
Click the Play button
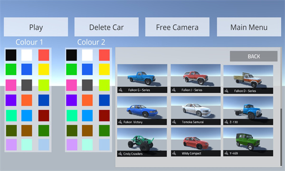pos(36,27)
